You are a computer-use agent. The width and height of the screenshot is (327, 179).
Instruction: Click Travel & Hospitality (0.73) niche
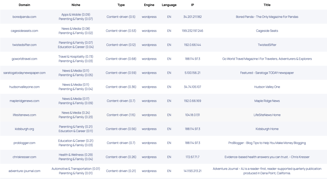pyautogui.click(x=76, y=56)
